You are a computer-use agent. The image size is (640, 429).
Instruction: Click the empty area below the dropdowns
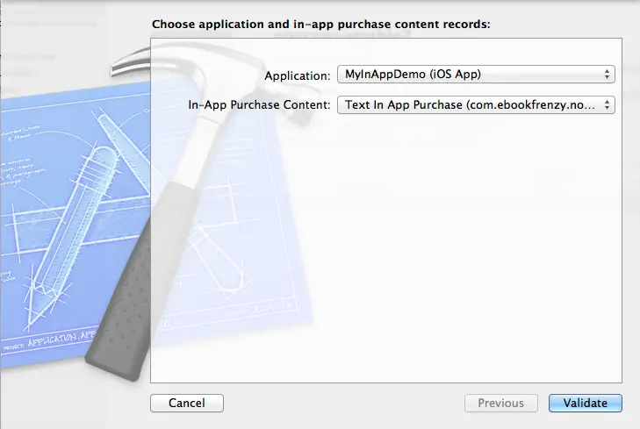tap(439, 263)
